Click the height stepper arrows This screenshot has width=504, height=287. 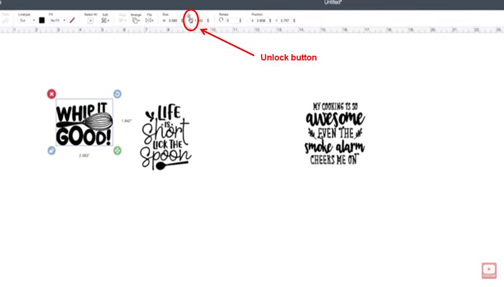coord(208,20)
